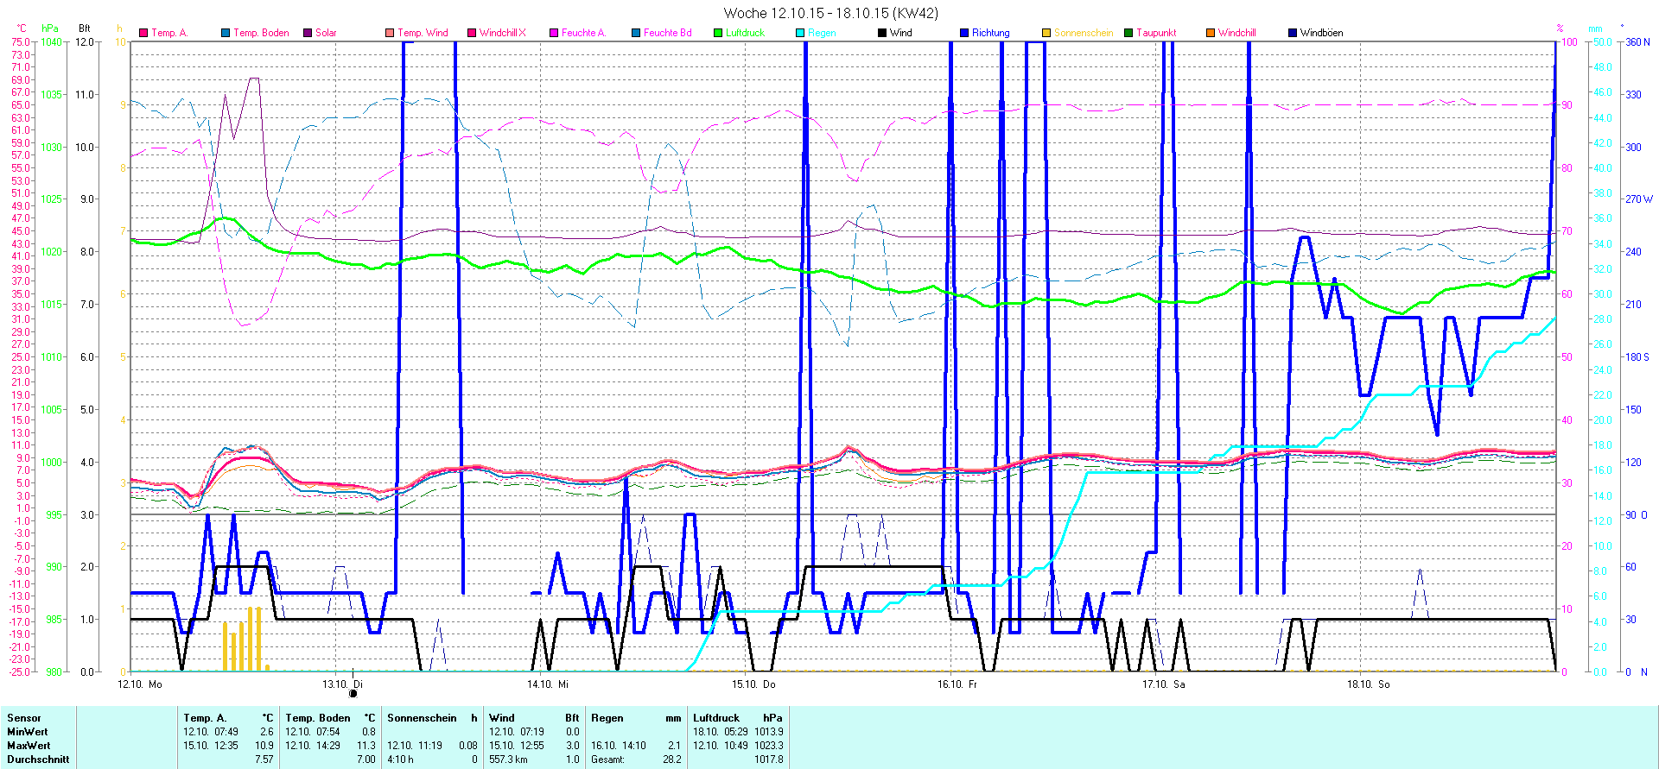Click the MaxWert row label
Image resolution: width=1659 pixels, height=769 pixels.
(x=29, y=746)
